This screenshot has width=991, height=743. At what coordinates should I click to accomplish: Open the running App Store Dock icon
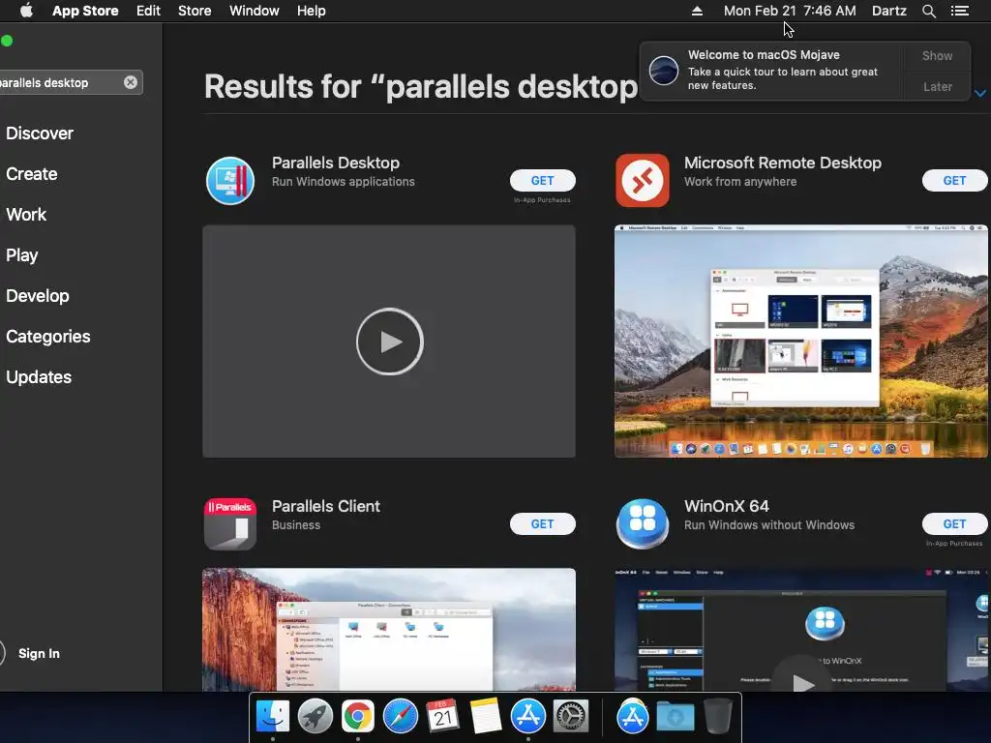(527, 717)
